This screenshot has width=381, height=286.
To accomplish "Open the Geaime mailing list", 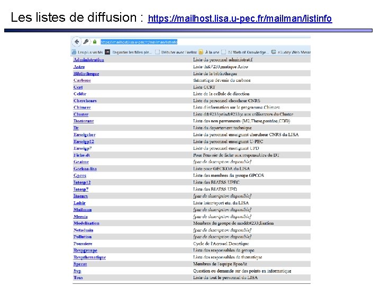I will pyautogui.click(x=81, y=162).
